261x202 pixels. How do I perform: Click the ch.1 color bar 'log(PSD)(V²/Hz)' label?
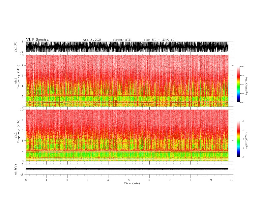click(247, 86)
